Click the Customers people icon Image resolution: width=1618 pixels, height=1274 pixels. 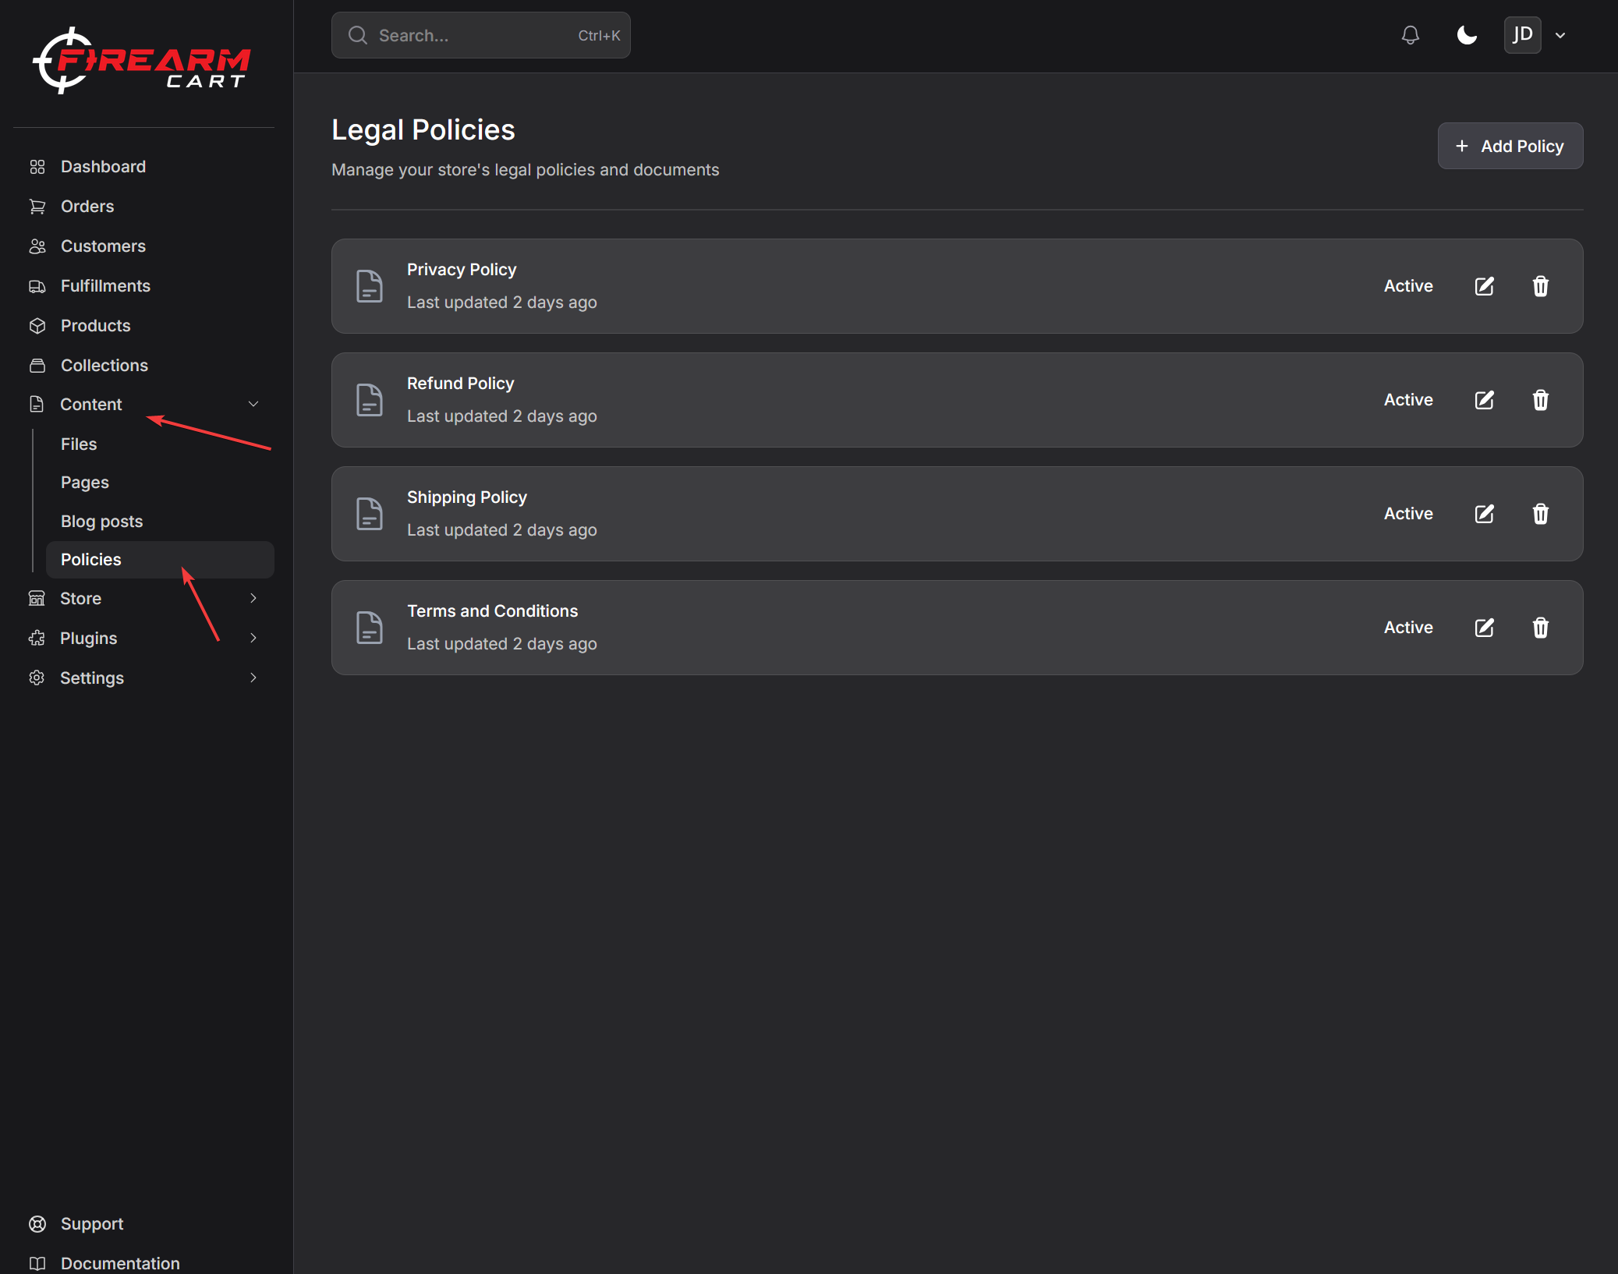[x=37, y=246]
